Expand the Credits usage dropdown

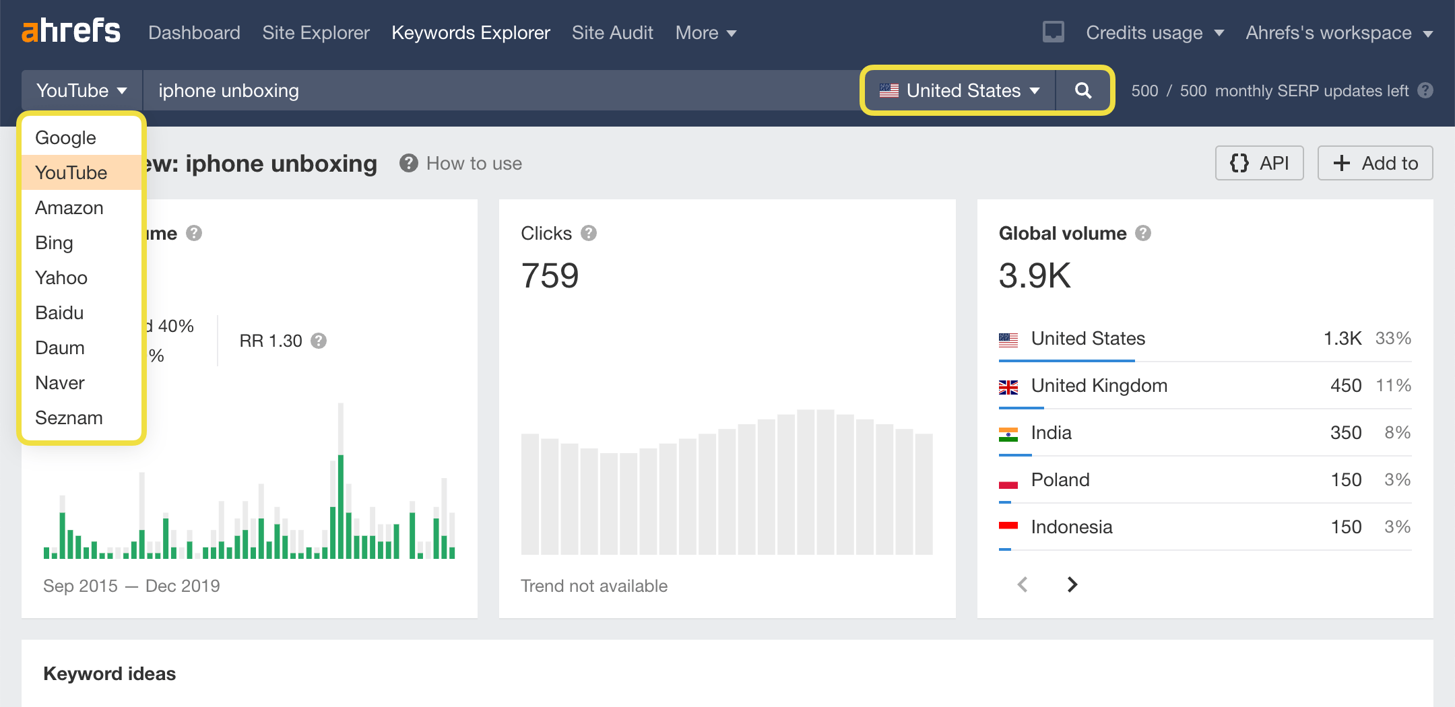pyautogui.click(x=1154, y=32)
